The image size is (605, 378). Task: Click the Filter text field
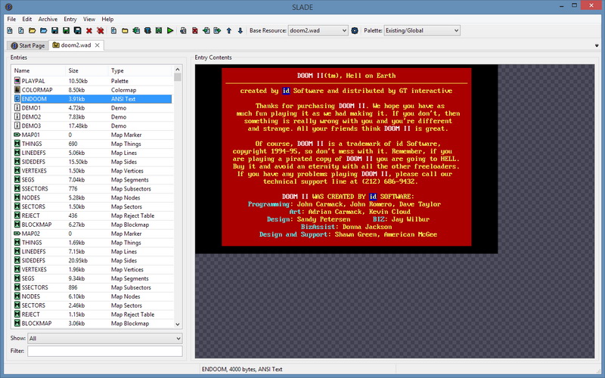tap(104, 351)
